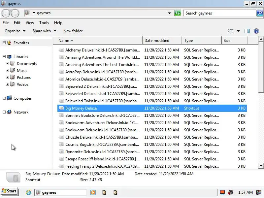Screen dimensions: 264x198
Task: Sort by the Size column header
Action: (x=235, y=41)
